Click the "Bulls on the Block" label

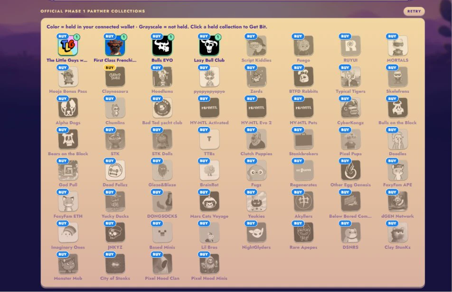pos(397,123)
